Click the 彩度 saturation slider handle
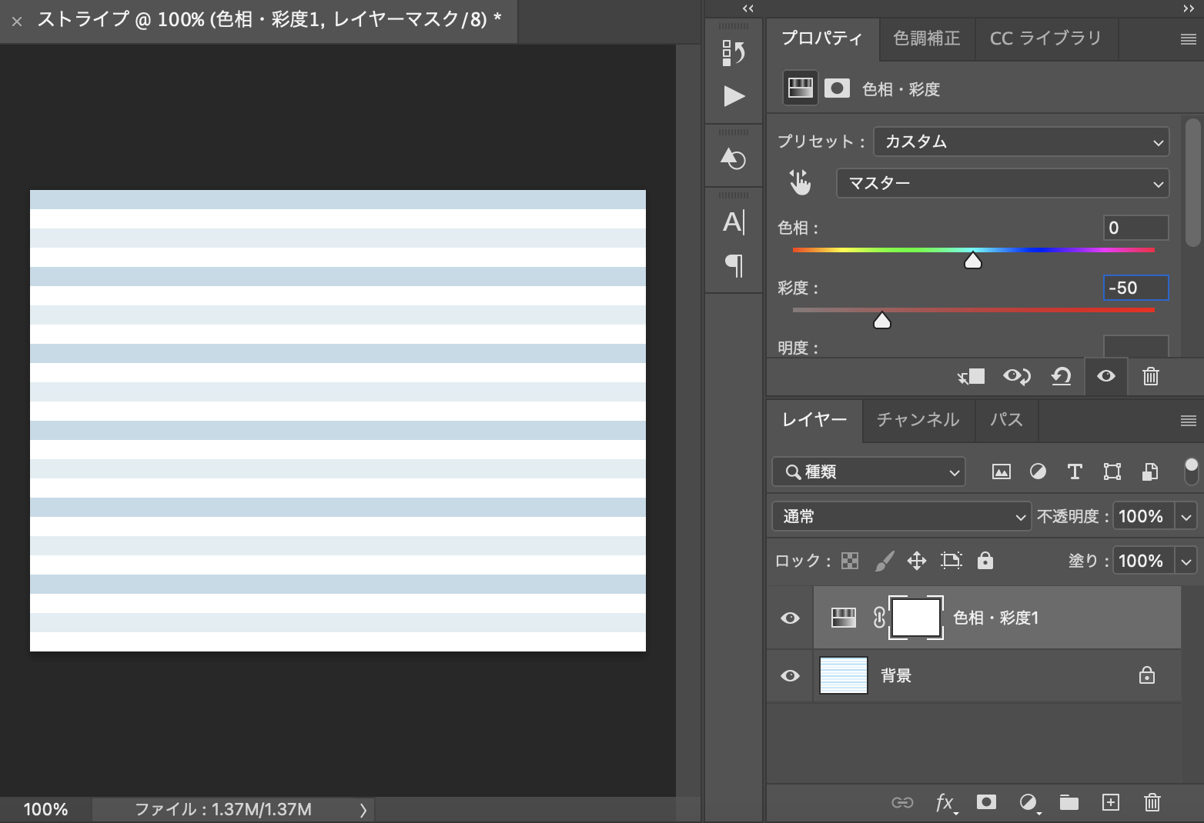 882,320
